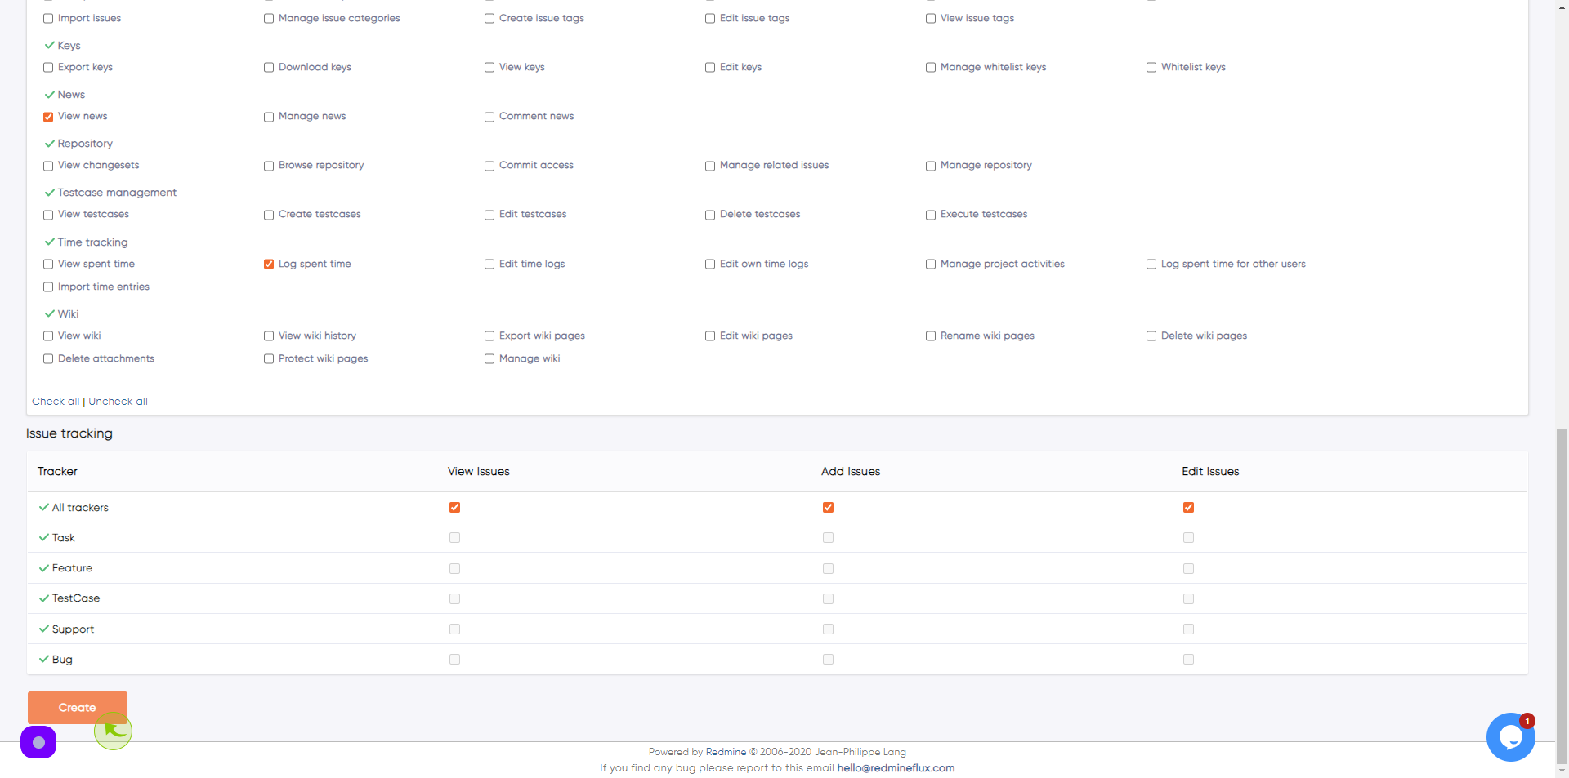Check the Export keys box
The width and height of the screenshot is (1569, 778).
pyautogui.click(x=48, y=68)
